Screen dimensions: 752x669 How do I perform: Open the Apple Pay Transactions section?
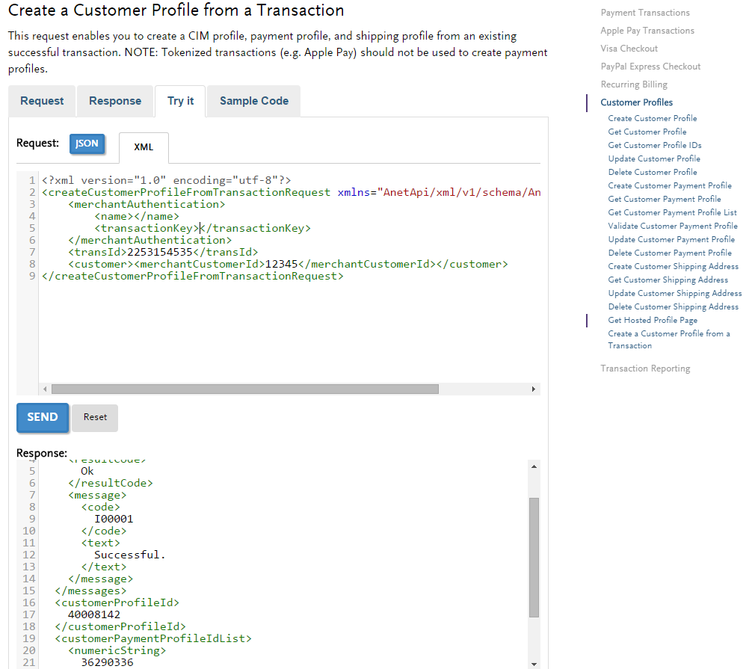tap(647, 31)
